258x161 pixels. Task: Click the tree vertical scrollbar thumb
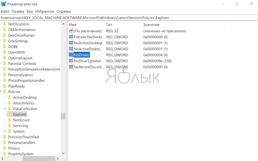point(63,116)
